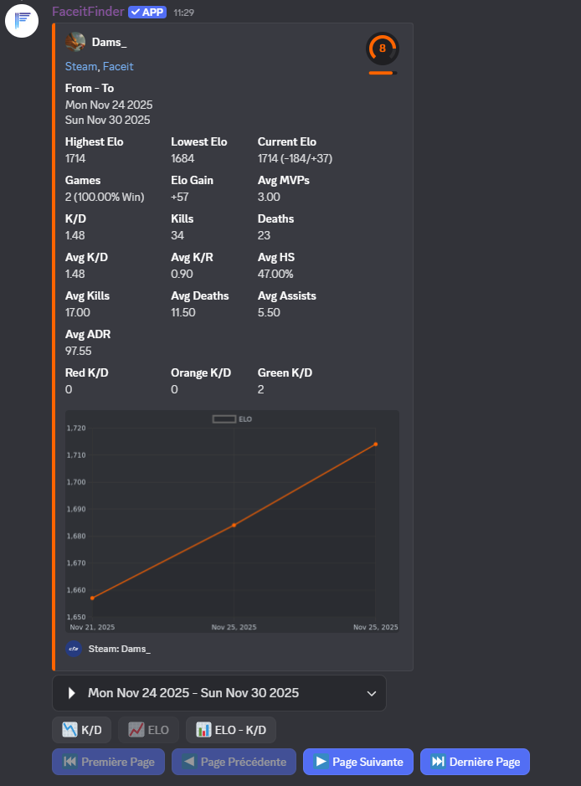Click the chevron arrow on the date dropdown
The height and width of the screenshot is (786, 581).
click(x=372, y=693)
